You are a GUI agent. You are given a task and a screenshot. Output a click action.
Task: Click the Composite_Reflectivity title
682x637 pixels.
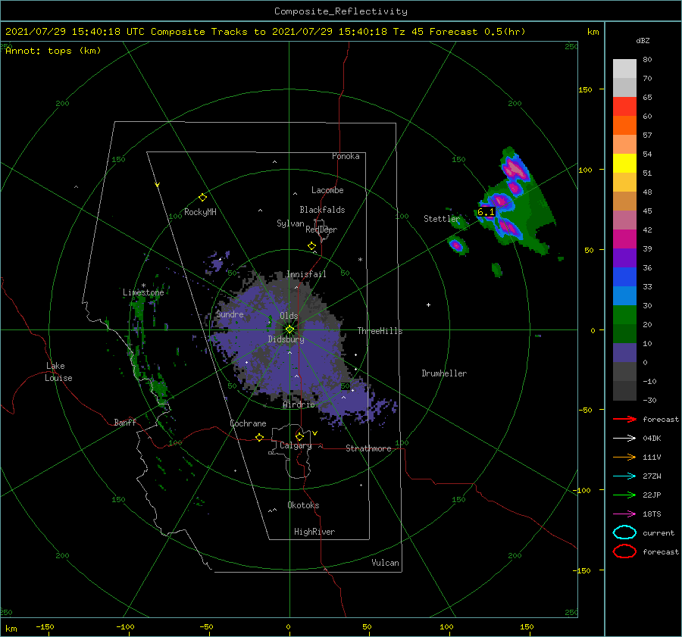pos(341,11)
